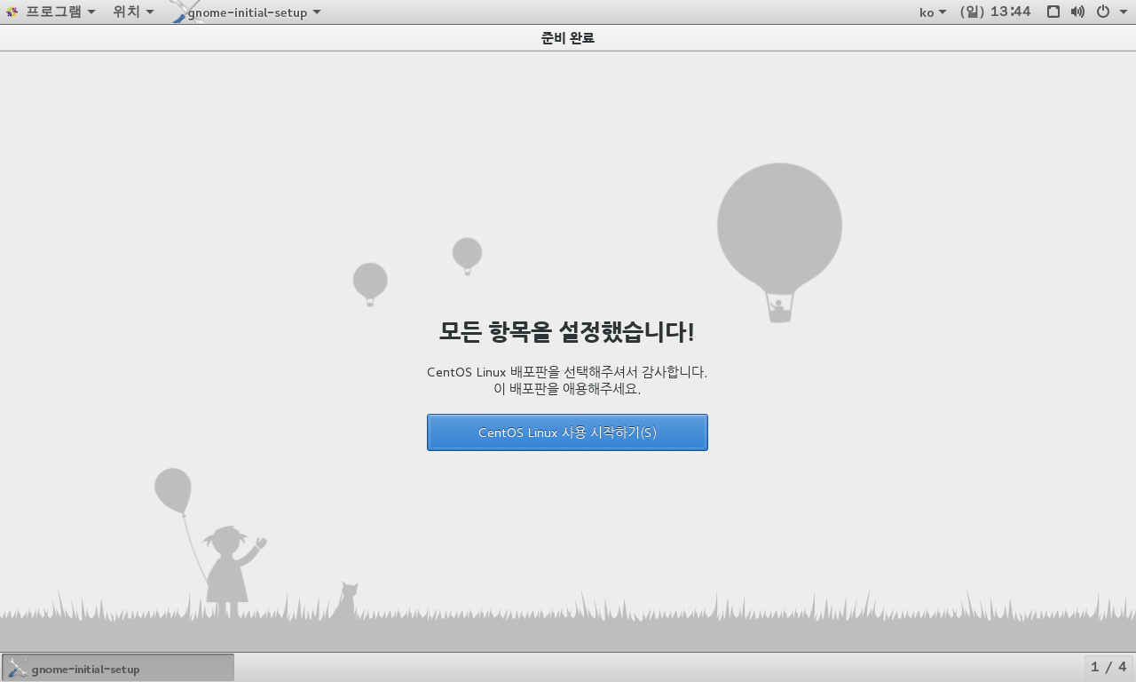Open the 위치 places menu
1136x682 pixels.
click(x=133, y=12)
